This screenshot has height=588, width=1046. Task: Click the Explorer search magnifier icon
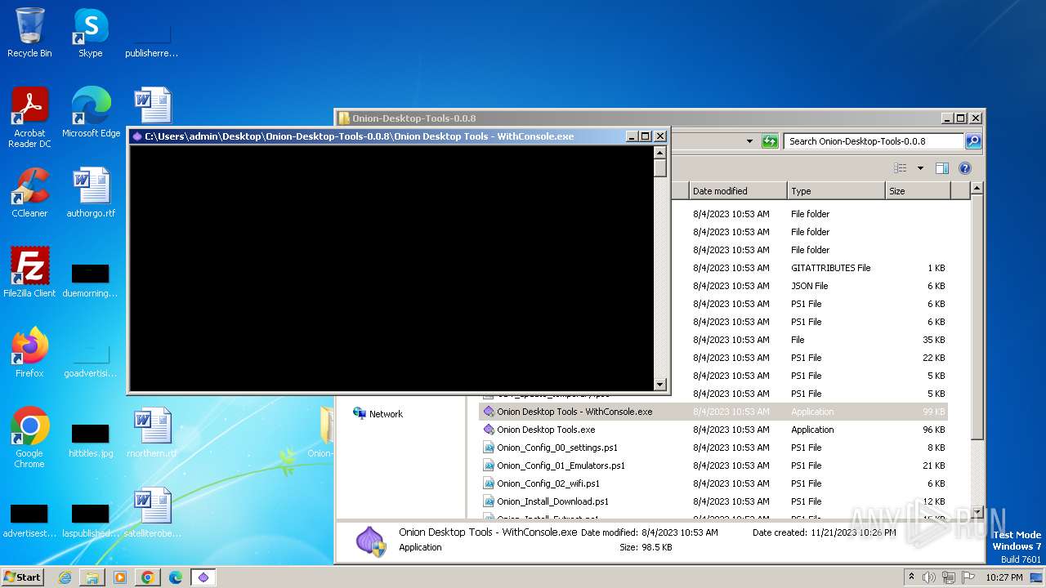point(972,141)
